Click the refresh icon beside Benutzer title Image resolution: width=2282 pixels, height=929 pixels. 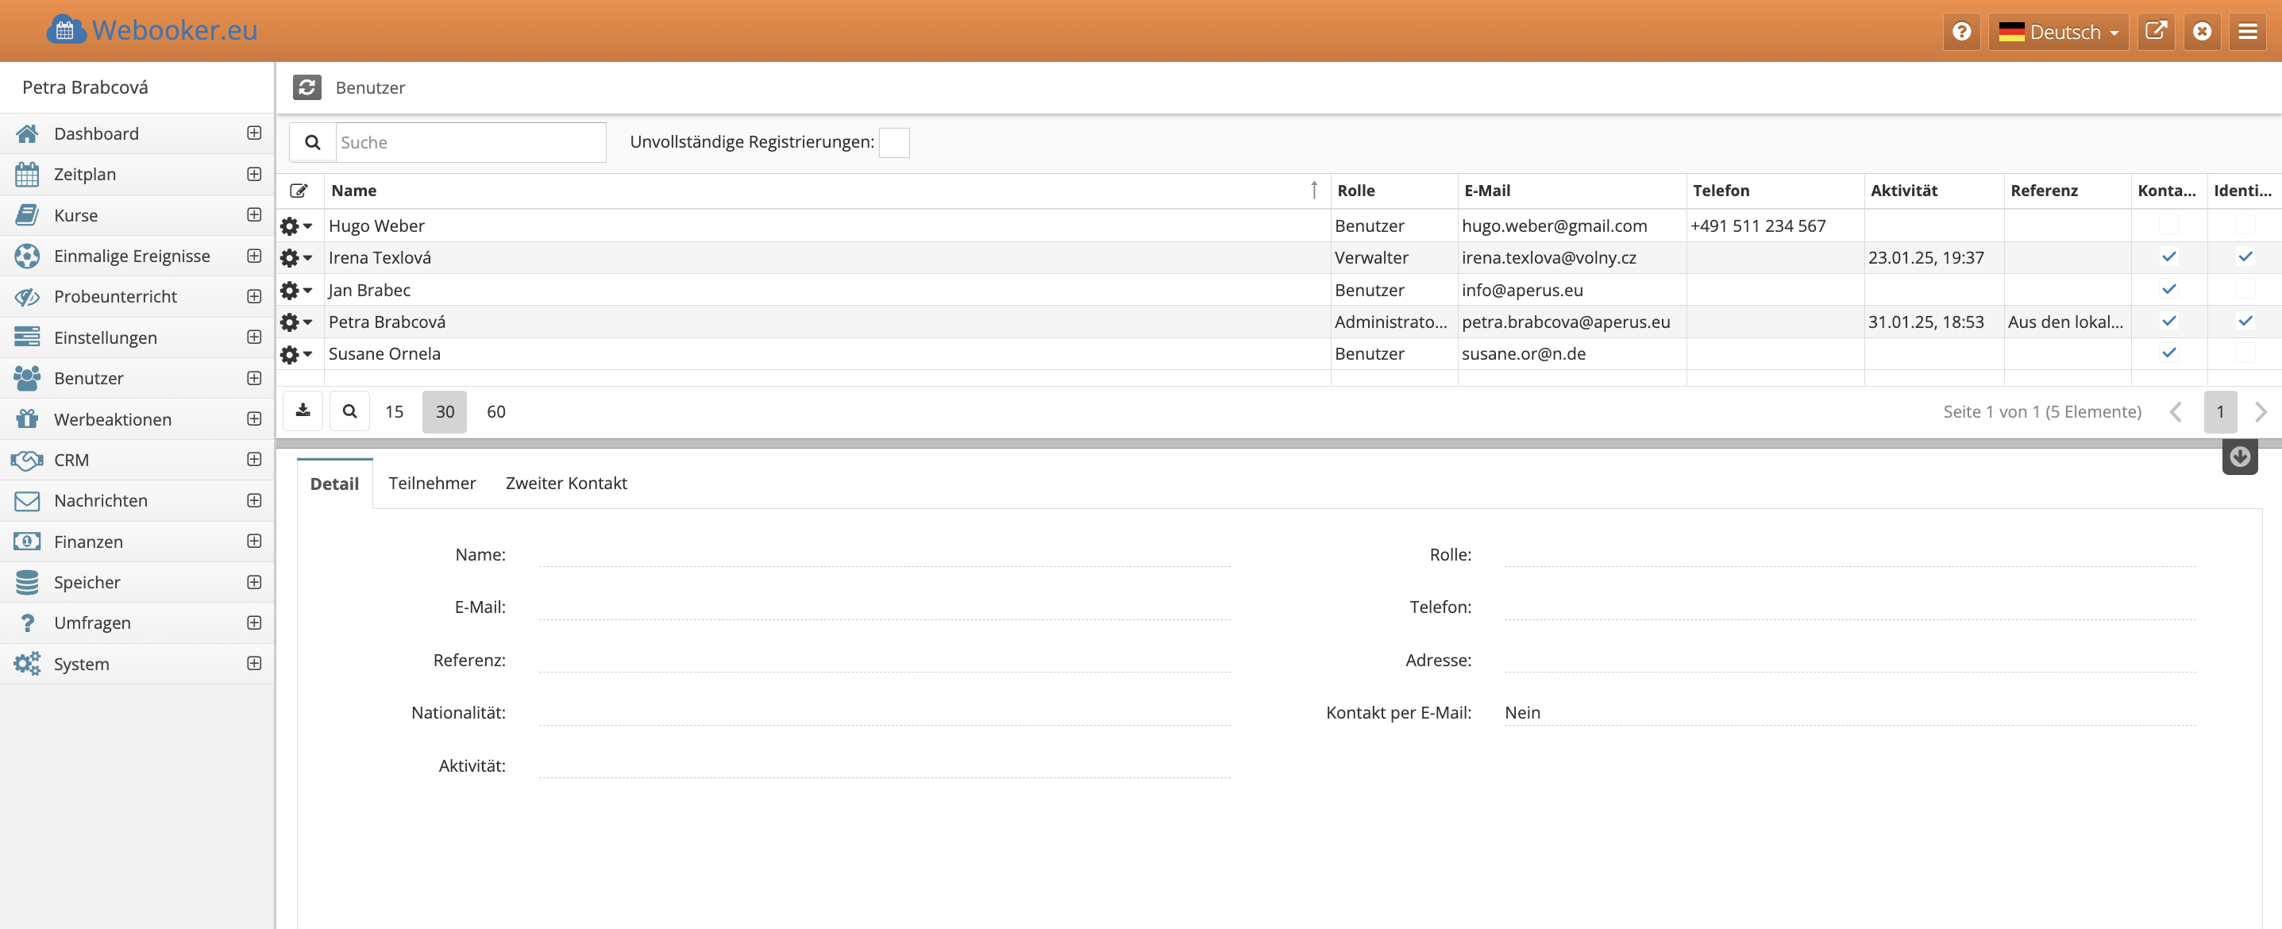click(x=306, y=87)
